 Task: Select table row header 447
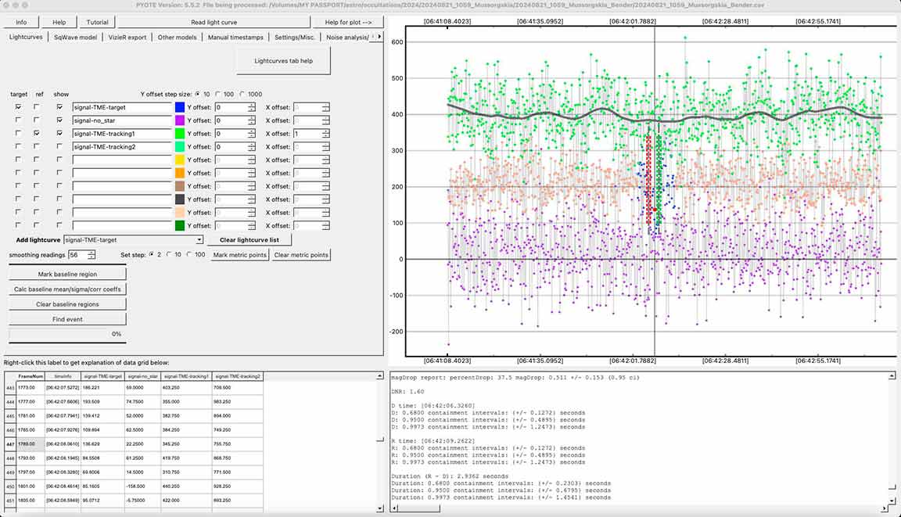(10, 444)
